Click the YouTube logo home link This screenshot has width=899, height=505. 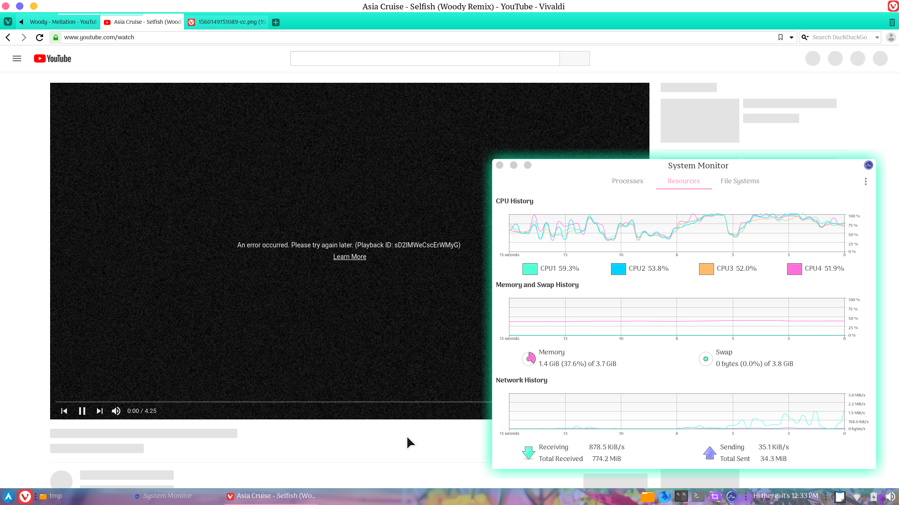52,58
